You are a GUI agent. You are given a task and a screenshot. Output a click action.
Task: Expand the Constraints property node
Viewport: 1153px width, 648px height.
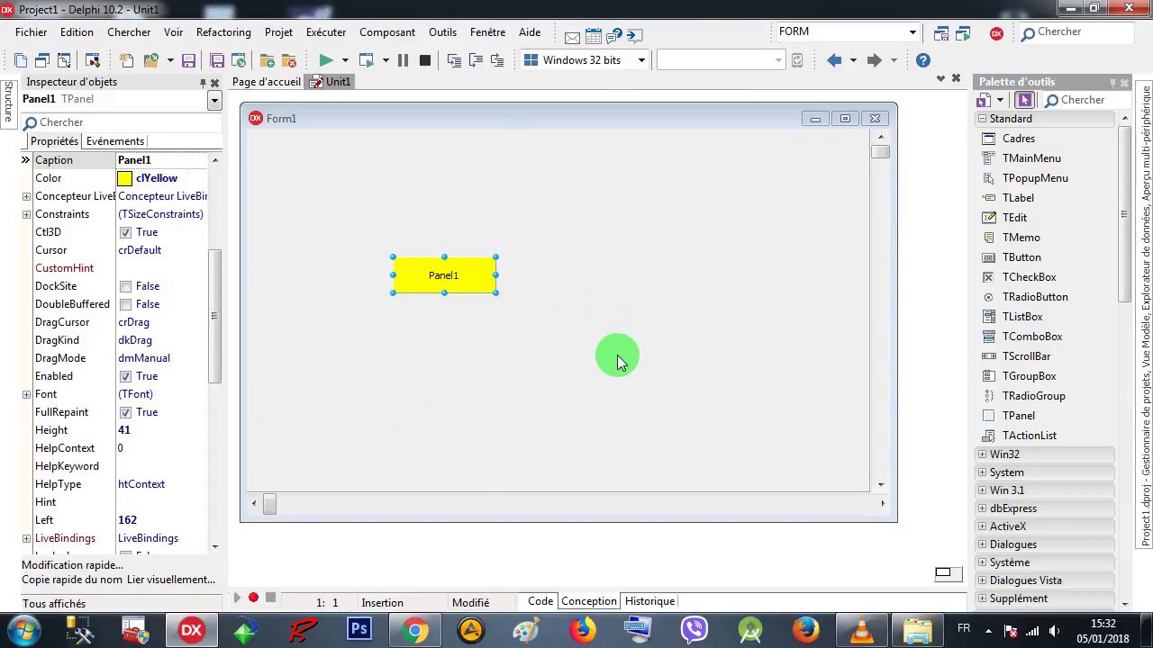[x=26, y=214]
